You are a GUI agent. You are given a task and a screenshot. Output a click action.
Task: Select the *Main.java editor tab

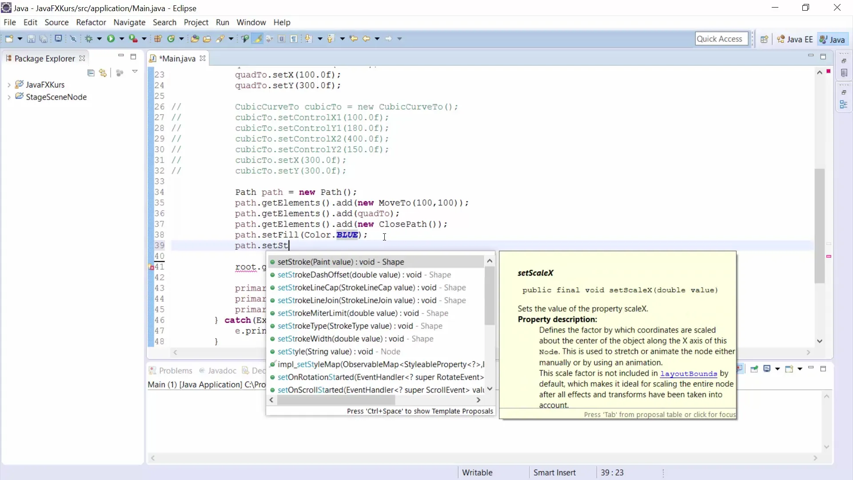tap(177, 59)
